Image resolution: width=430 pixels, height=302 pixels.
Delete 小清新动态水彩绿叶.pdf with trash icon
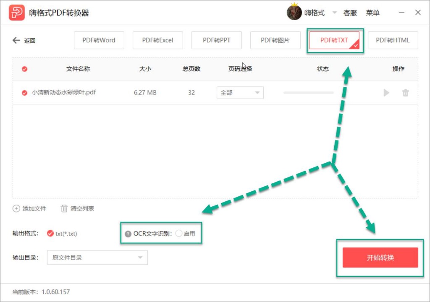tap(405, 93)
